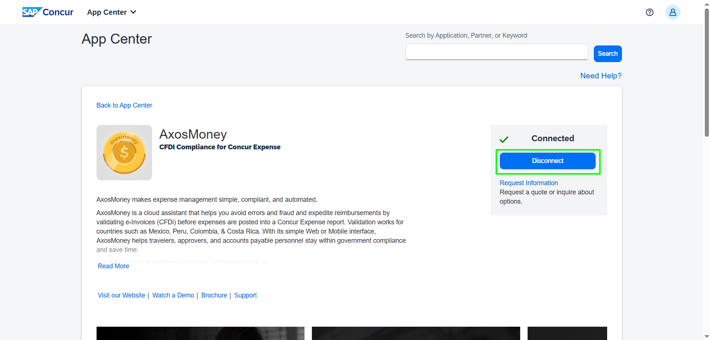
Task: Click the SAP Concur logo
Action: tap(48, 12)
